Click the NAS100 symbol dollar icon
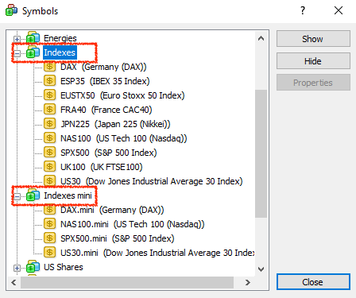Image resolution: width=356 pixels, height=298 pixels. coord(49,138)
